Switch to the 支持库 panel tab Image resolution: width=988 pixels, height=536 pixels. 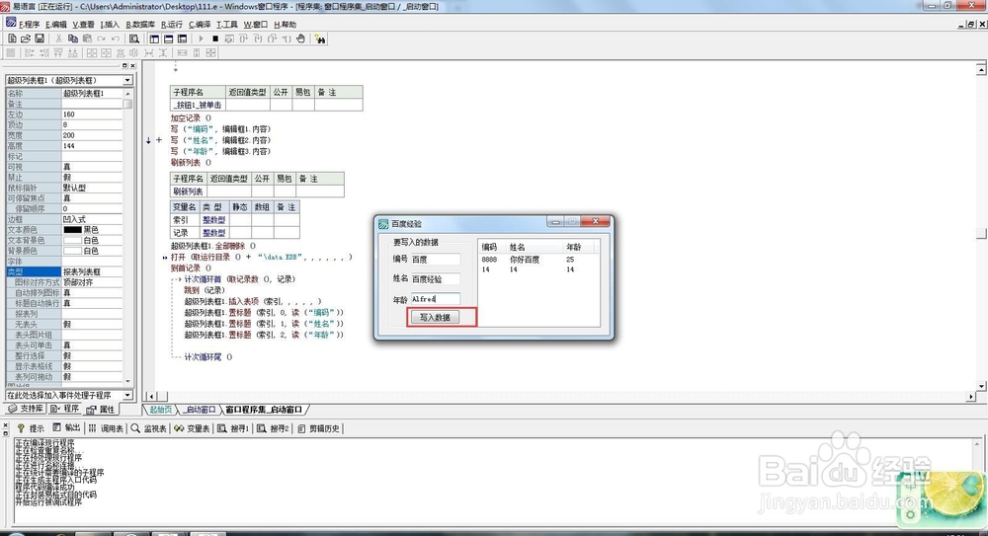coord(26,409)
